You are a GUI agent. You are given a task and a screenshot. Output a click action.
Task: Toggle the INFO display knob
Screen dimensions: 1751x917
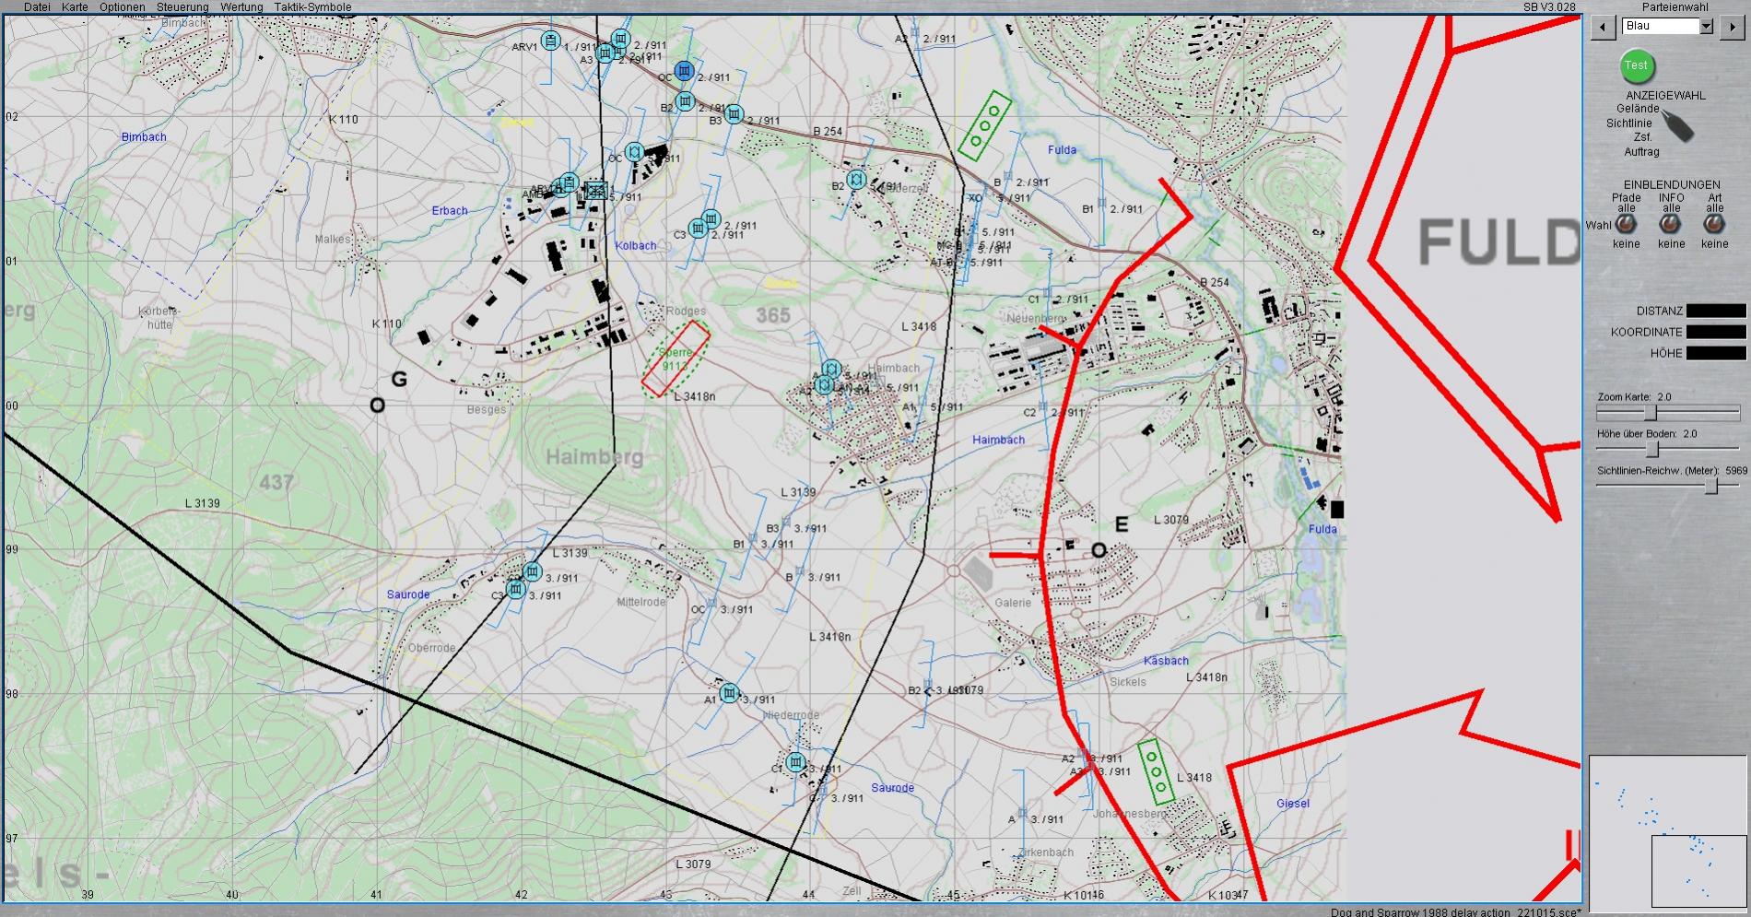pyautogui.click(x=1670, y=224)
